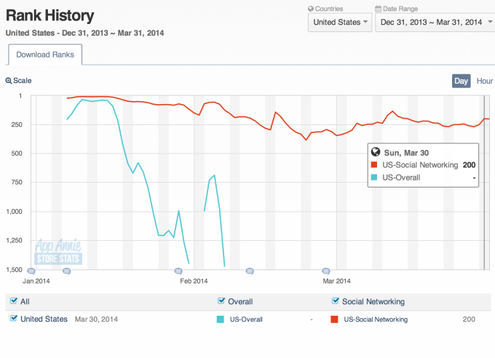Image resolution: width=495 pixels, height=358 pixels.
Task: Click the cyan US-Overall legend swatch
Action: coord(222,319)
